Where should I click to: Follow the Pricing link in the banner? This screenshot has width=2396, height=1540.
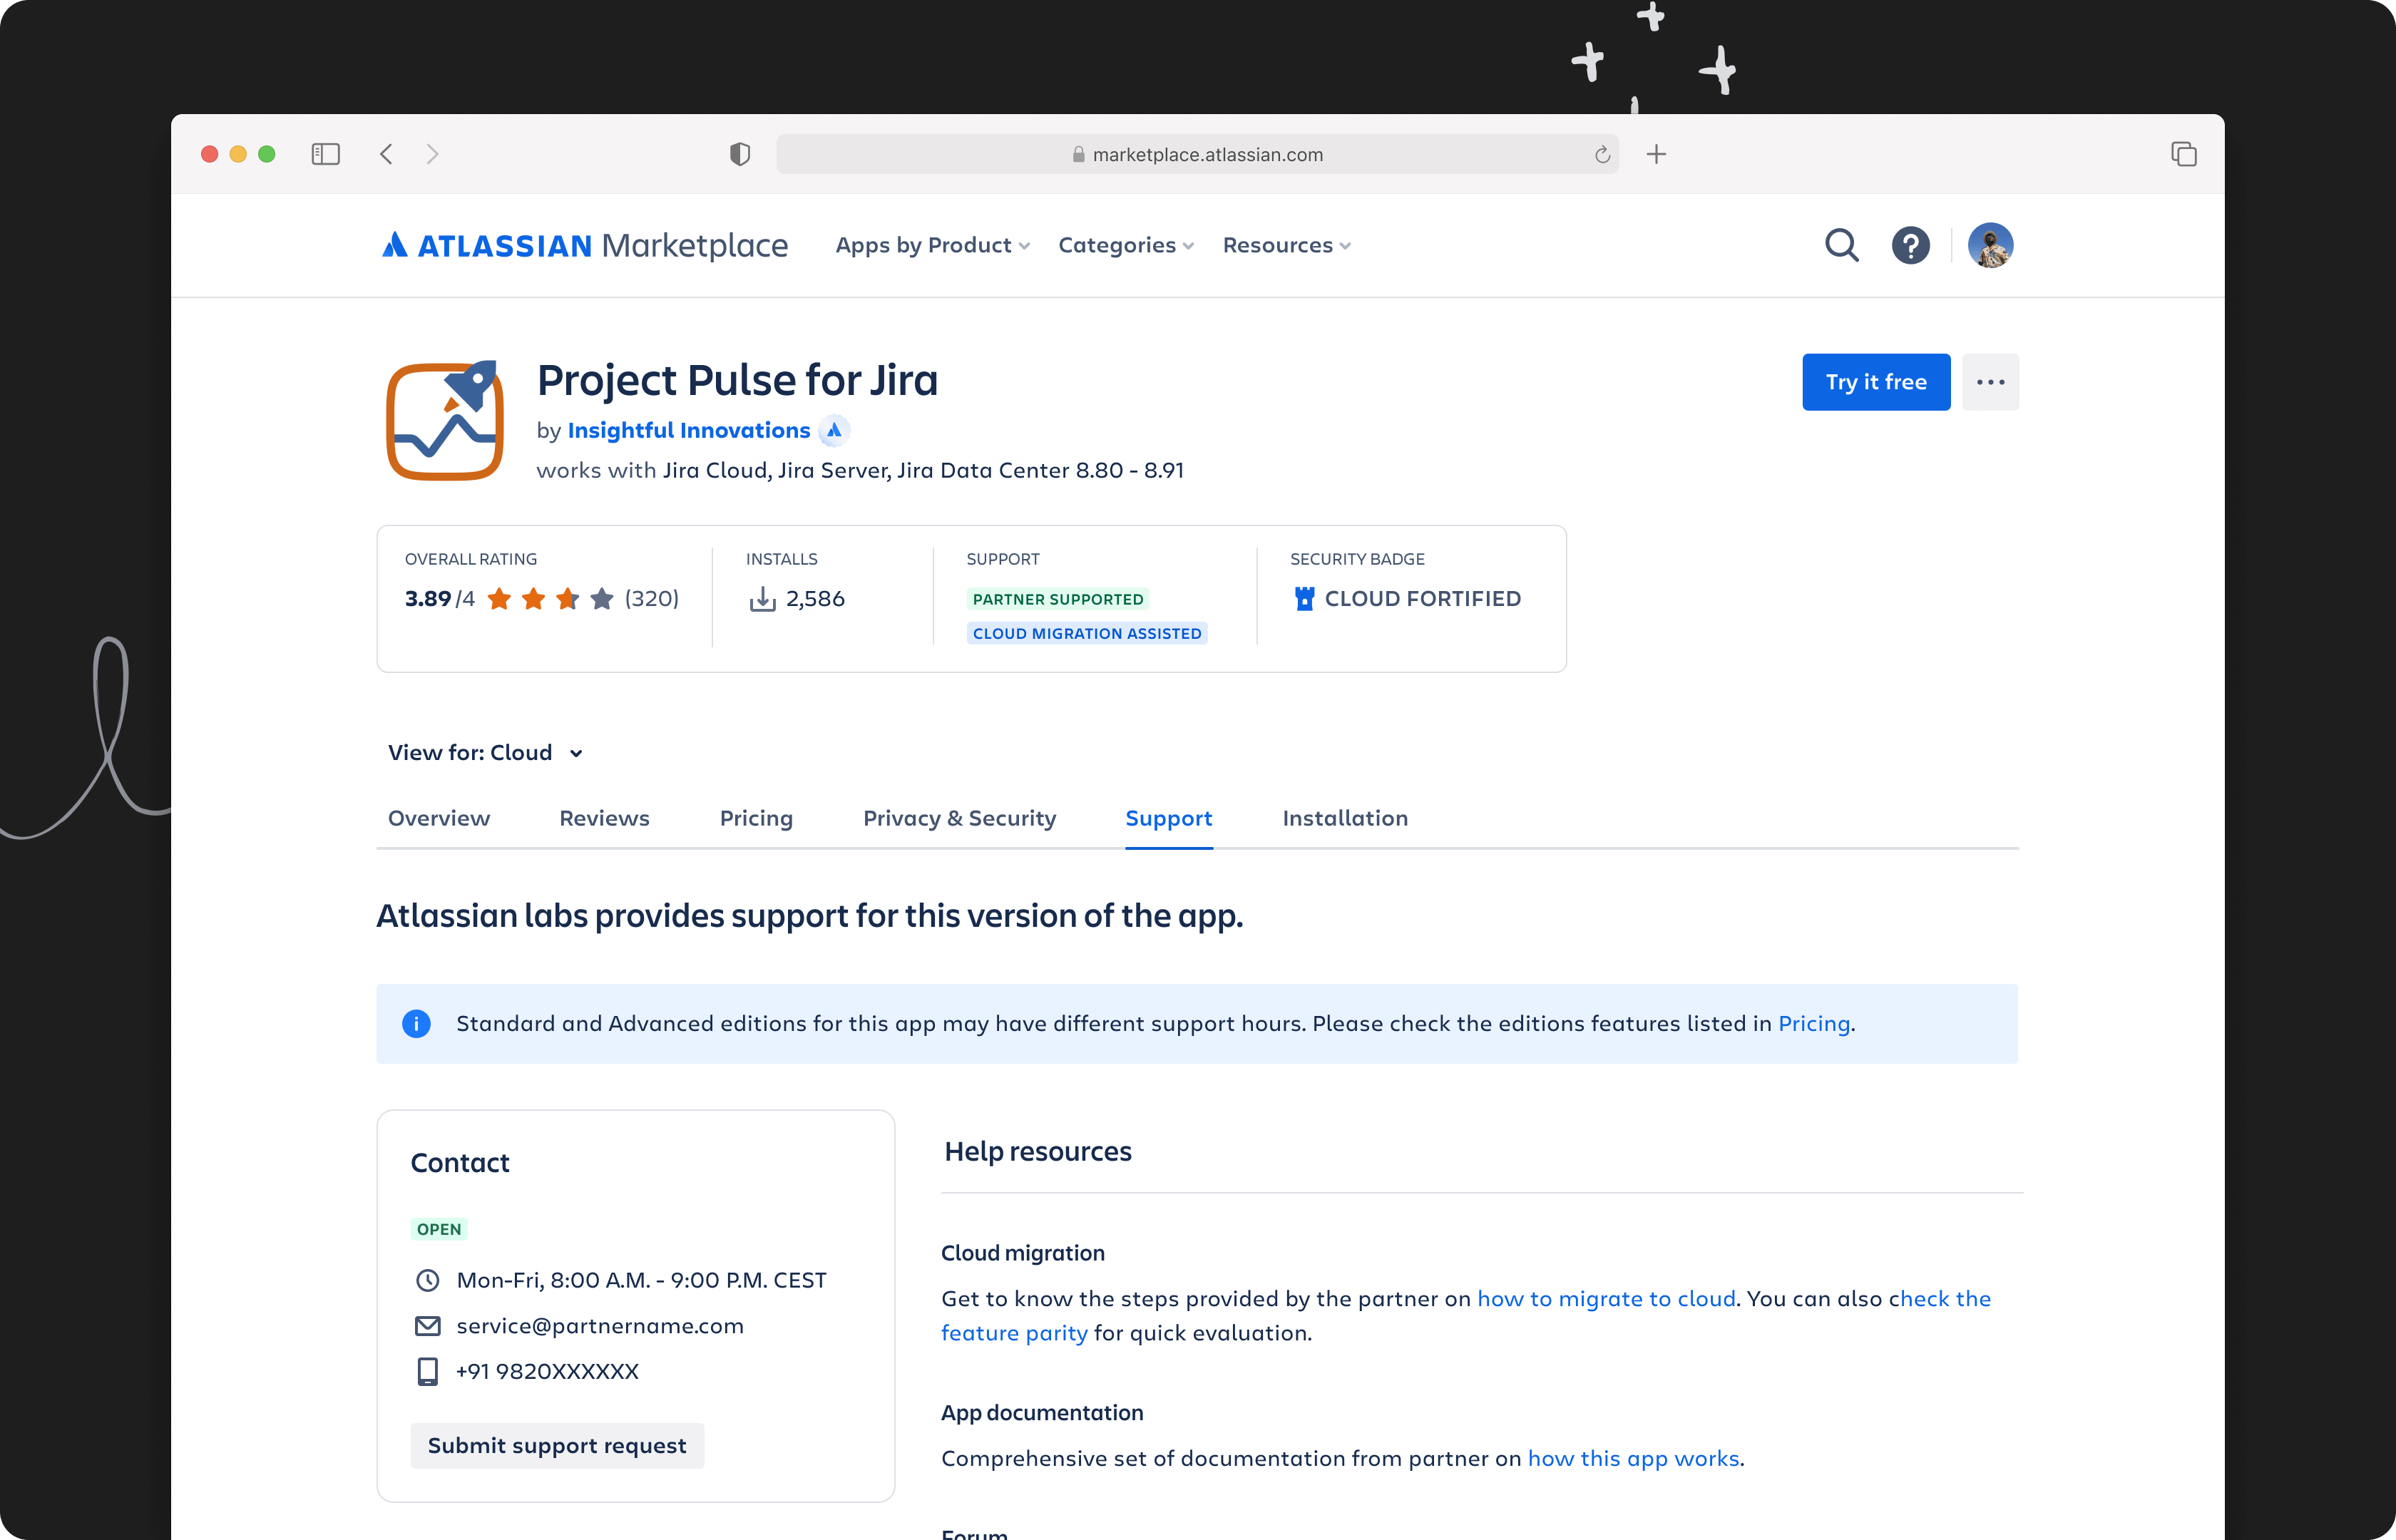(1814, 1024)
